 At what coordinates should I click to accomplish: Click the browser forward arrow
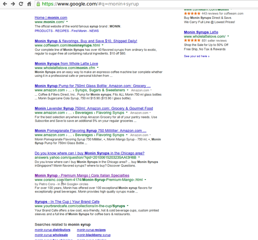(x=13, y=4)
